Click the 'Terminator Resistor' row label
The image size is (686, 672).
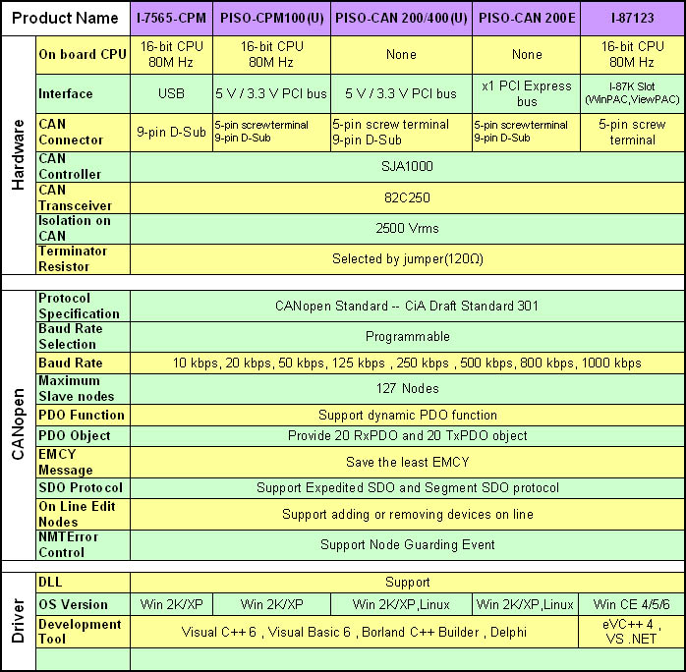pyautogui.click(x=83, y=258)
